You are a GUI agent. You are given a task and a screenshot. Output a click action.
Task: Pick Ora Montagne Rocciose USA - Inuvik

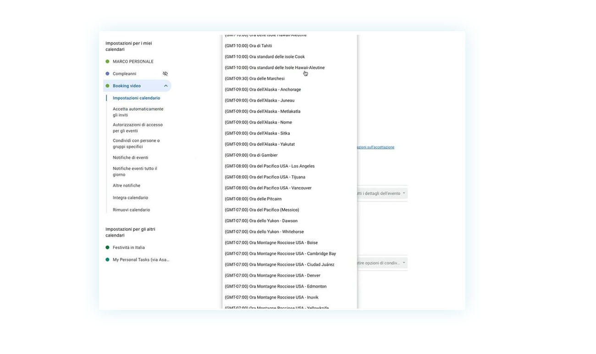point(289,298)
